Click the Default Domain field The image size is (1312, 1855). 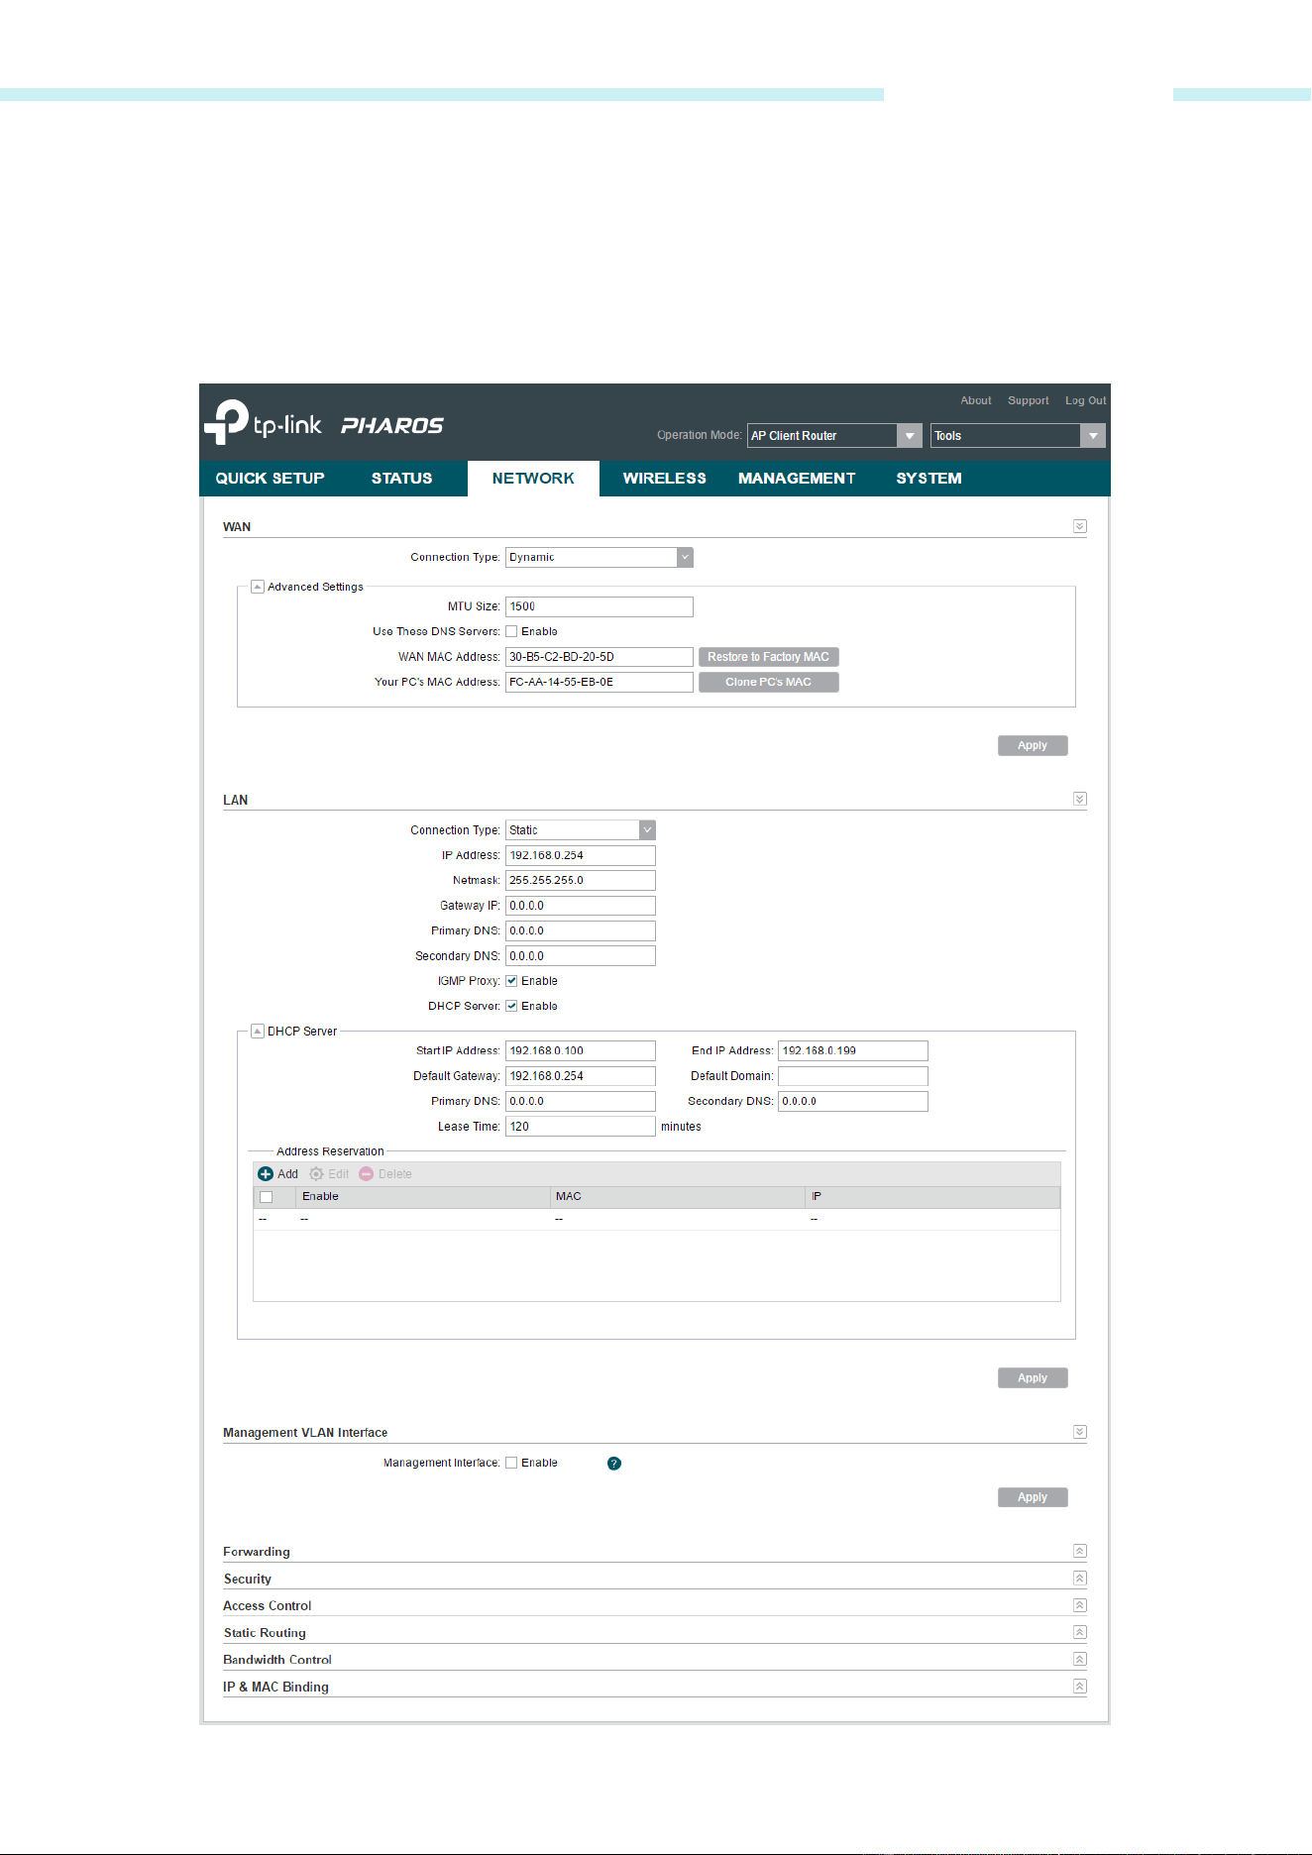(x=853, y=1076)
